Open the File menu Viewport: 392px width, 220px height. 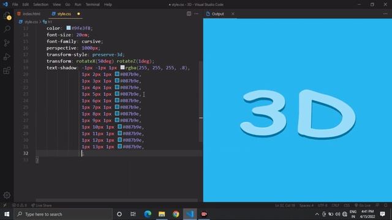pos(15,4)
